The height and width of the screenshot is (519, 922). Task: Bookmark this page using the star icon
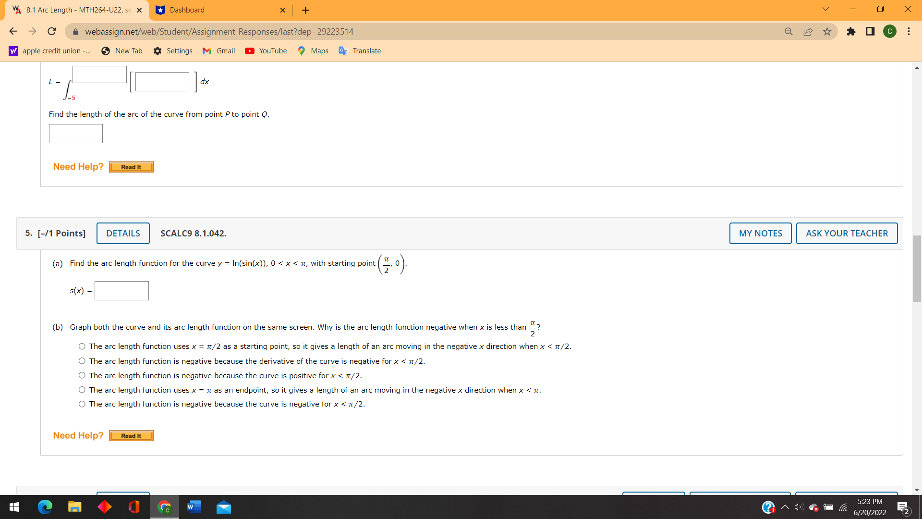[827, 31]
